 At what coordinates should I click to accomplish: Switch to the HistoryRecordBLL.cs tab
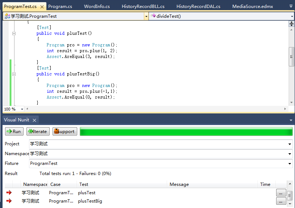coord(143,7)
